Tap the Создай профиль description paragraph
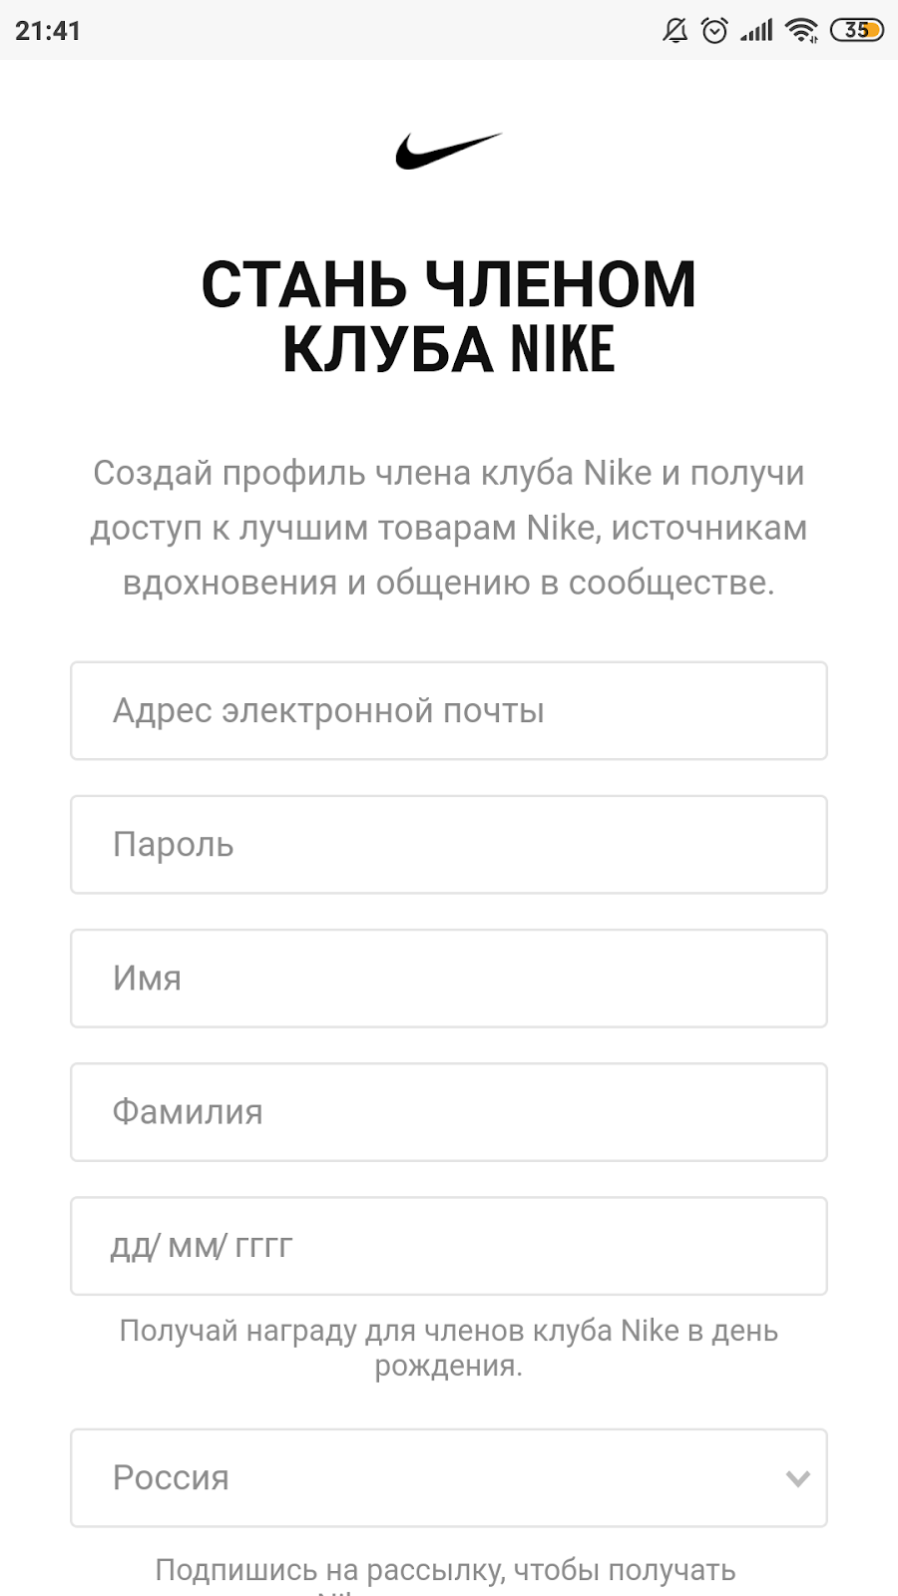The height and width of the screenshot is (1596, 898). pos(449,528)
